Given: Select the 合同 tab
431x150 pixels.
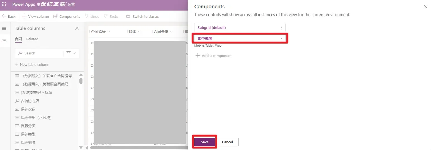Looking at the screenshot, I should tap(18, 39).
